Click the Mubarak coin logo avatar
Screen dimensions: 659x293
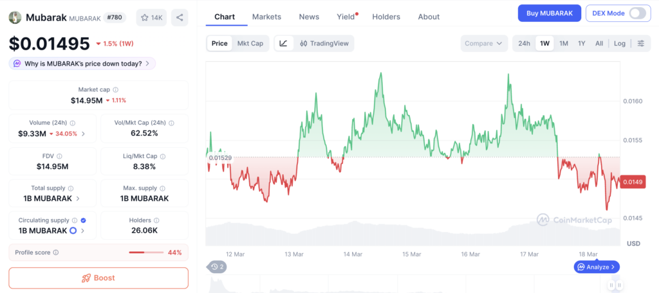coord(15,17)
